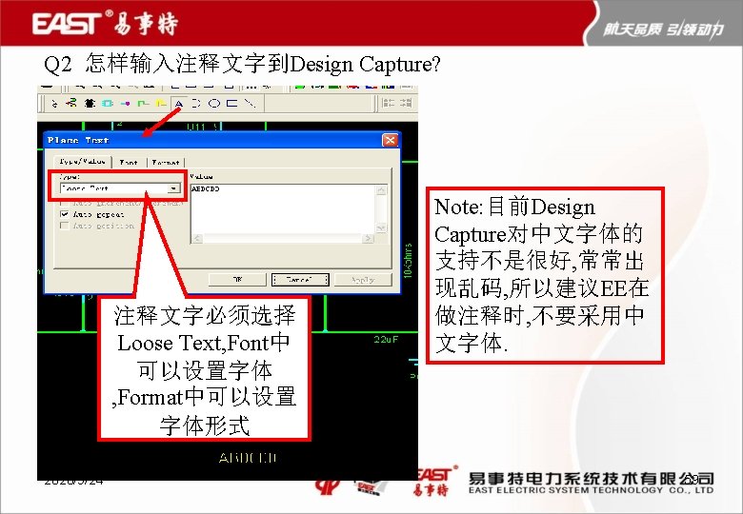Toggle the Auto position checkbox
This screenshot has width=743, height=514.
(x=65, y=227)
